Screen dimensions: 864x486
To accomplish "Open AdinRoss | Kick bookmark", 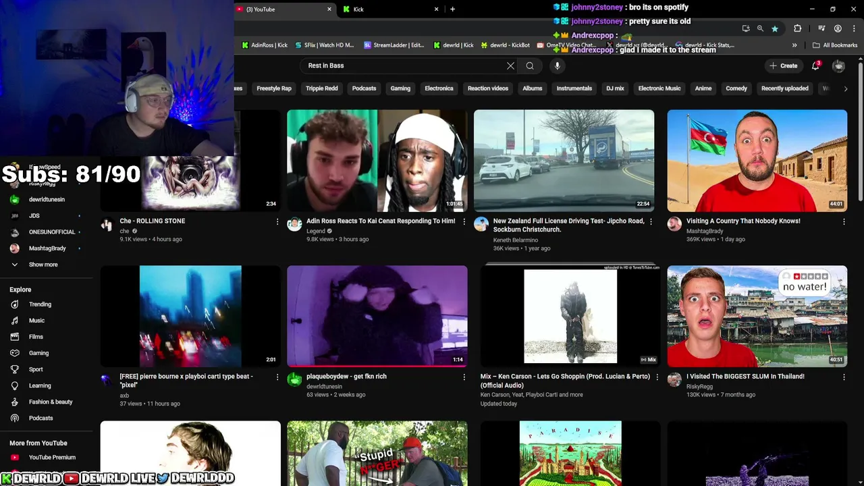I will (265, 45).
